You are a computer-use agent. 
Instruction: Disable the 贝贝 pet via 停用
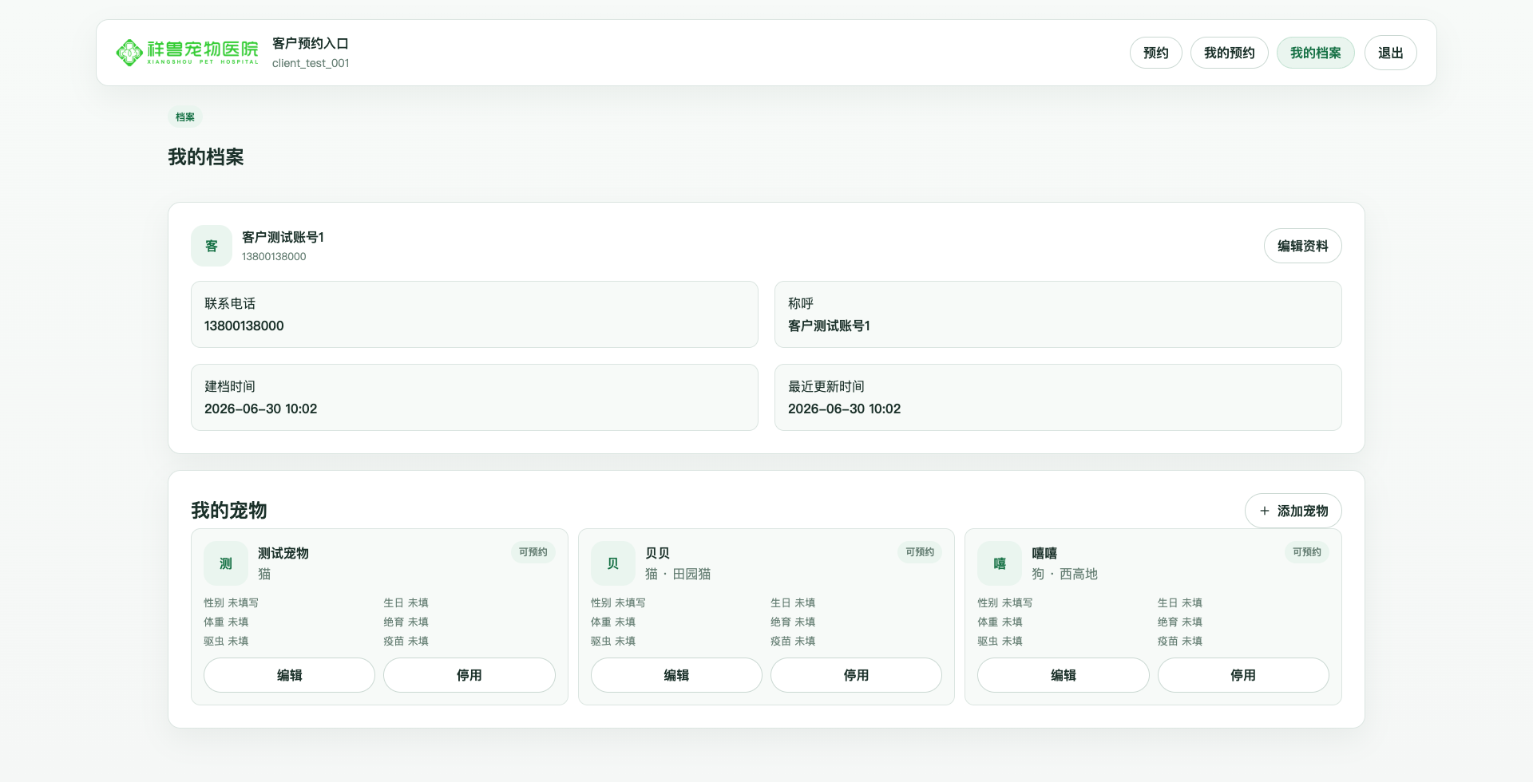point(856,675)
